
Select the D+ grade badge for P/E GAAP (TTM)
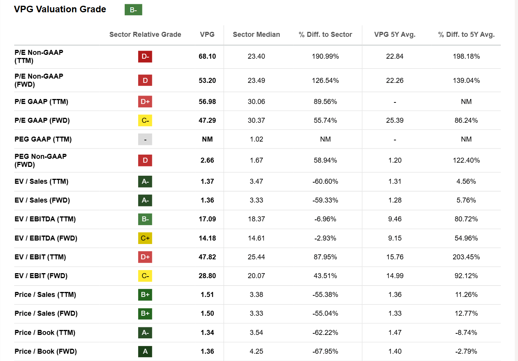(145, 102)
